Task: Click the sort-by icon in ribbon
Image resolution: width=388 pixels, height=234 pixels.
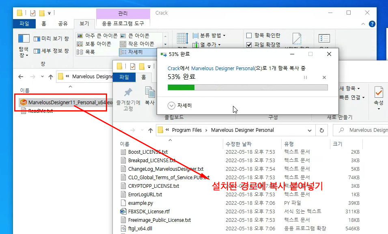Action: pyautogui.click(x=183, y=39)
